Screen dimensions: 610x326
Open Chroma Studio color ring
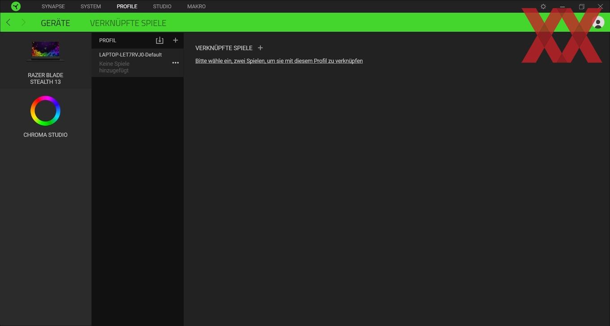pyautogui.click(x=45, y=111)
